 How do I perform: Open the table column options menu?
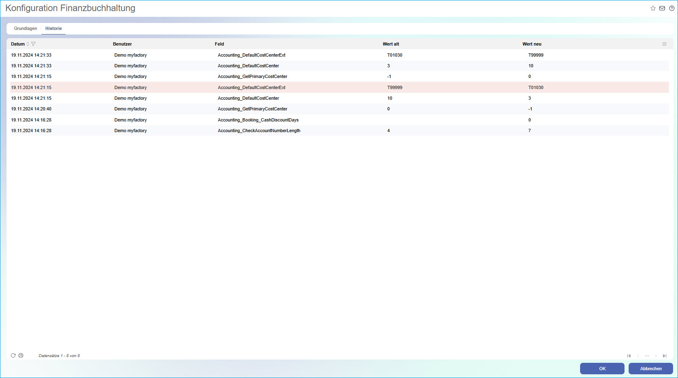pos(664,44)
